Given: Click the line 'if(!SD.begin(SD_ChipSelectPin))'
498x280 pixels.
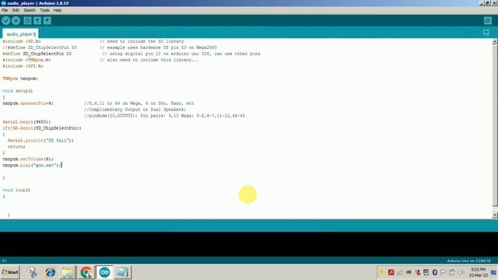Looking at the screenshot, I should [42, 128].
